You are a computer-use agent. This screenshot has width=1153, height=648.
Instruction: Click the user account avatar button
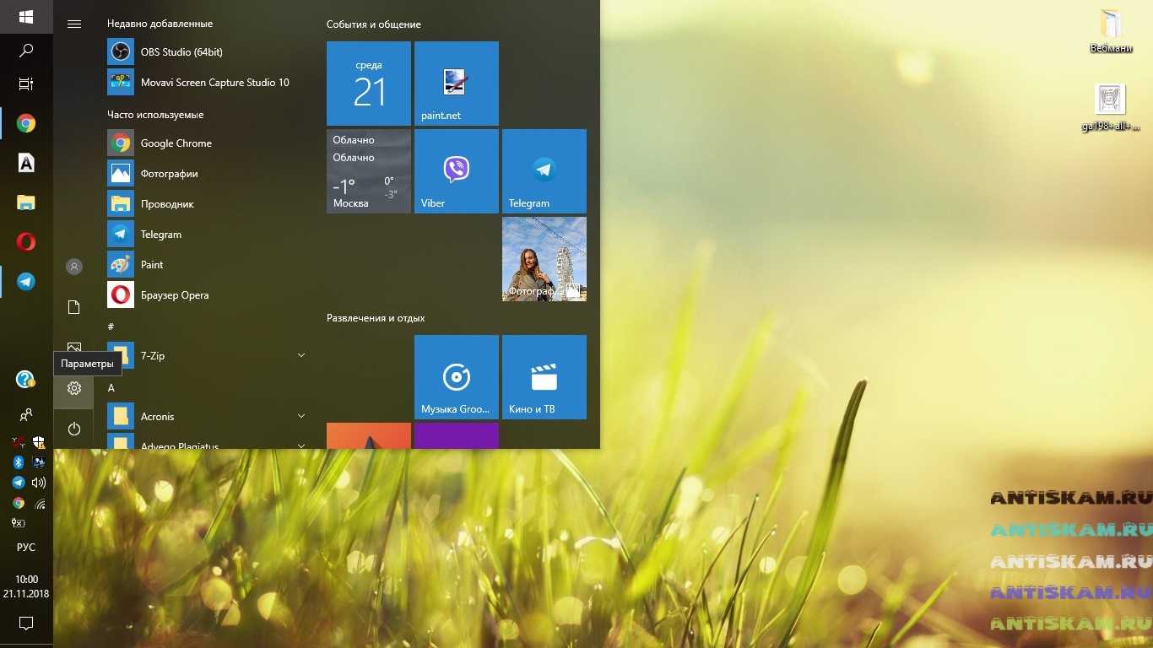pyautogui.click(x=74, y=267)
